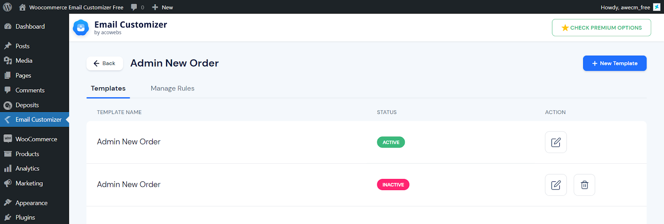Click the Products icon in sidebar
Image resolution: width=664 pixels, height=224 pixels.
pyautogui.click(x=7, y=154)
